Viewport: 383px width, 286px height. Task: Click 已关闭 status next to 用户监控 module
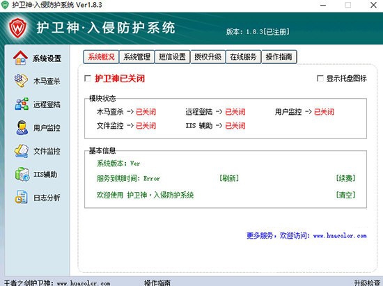[324, 112]
